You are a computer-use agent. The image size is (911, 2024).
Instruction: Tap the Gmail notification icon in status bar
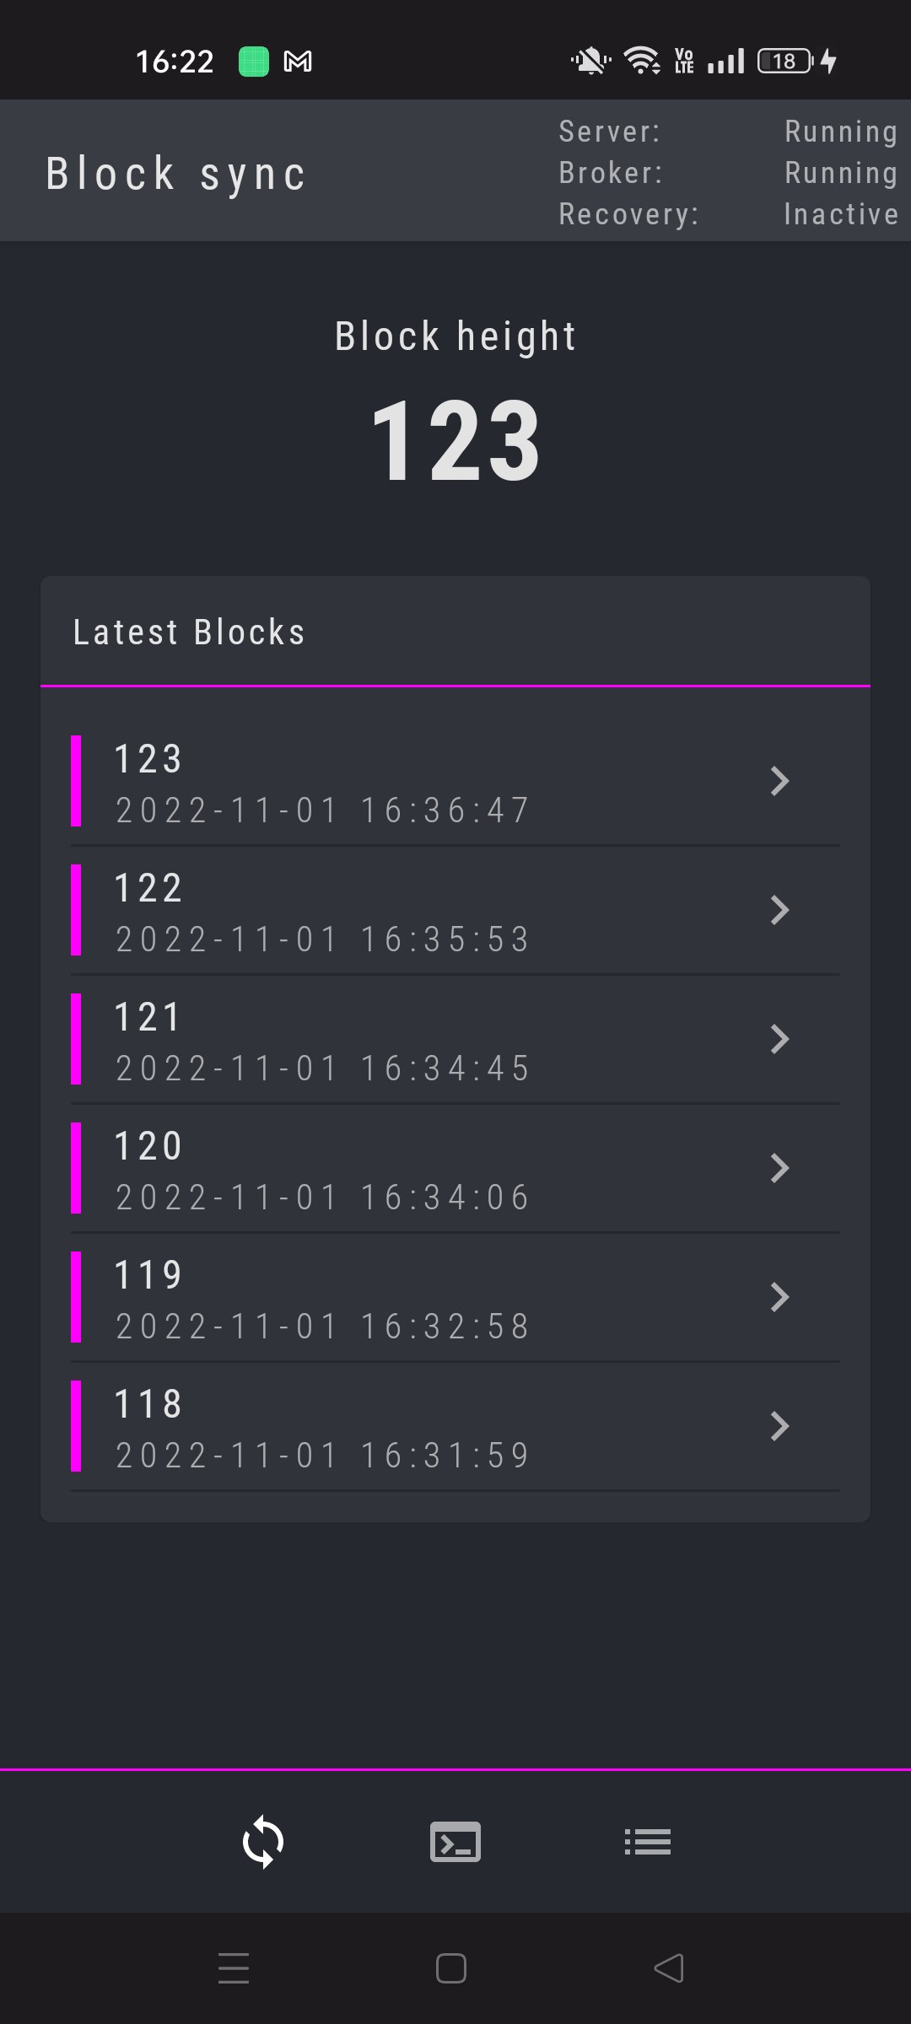299,61
